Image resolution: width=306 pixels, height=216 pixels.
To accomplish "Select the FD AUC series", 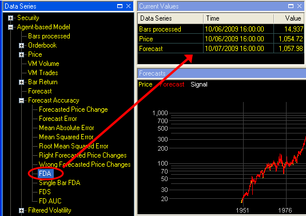I will (x=50, y=201).
